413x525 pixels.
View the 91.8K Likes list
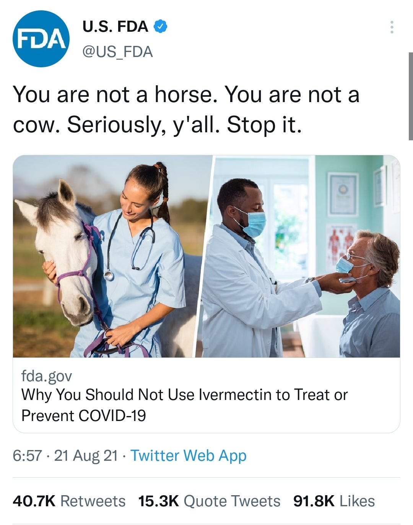tap(315, 499)
